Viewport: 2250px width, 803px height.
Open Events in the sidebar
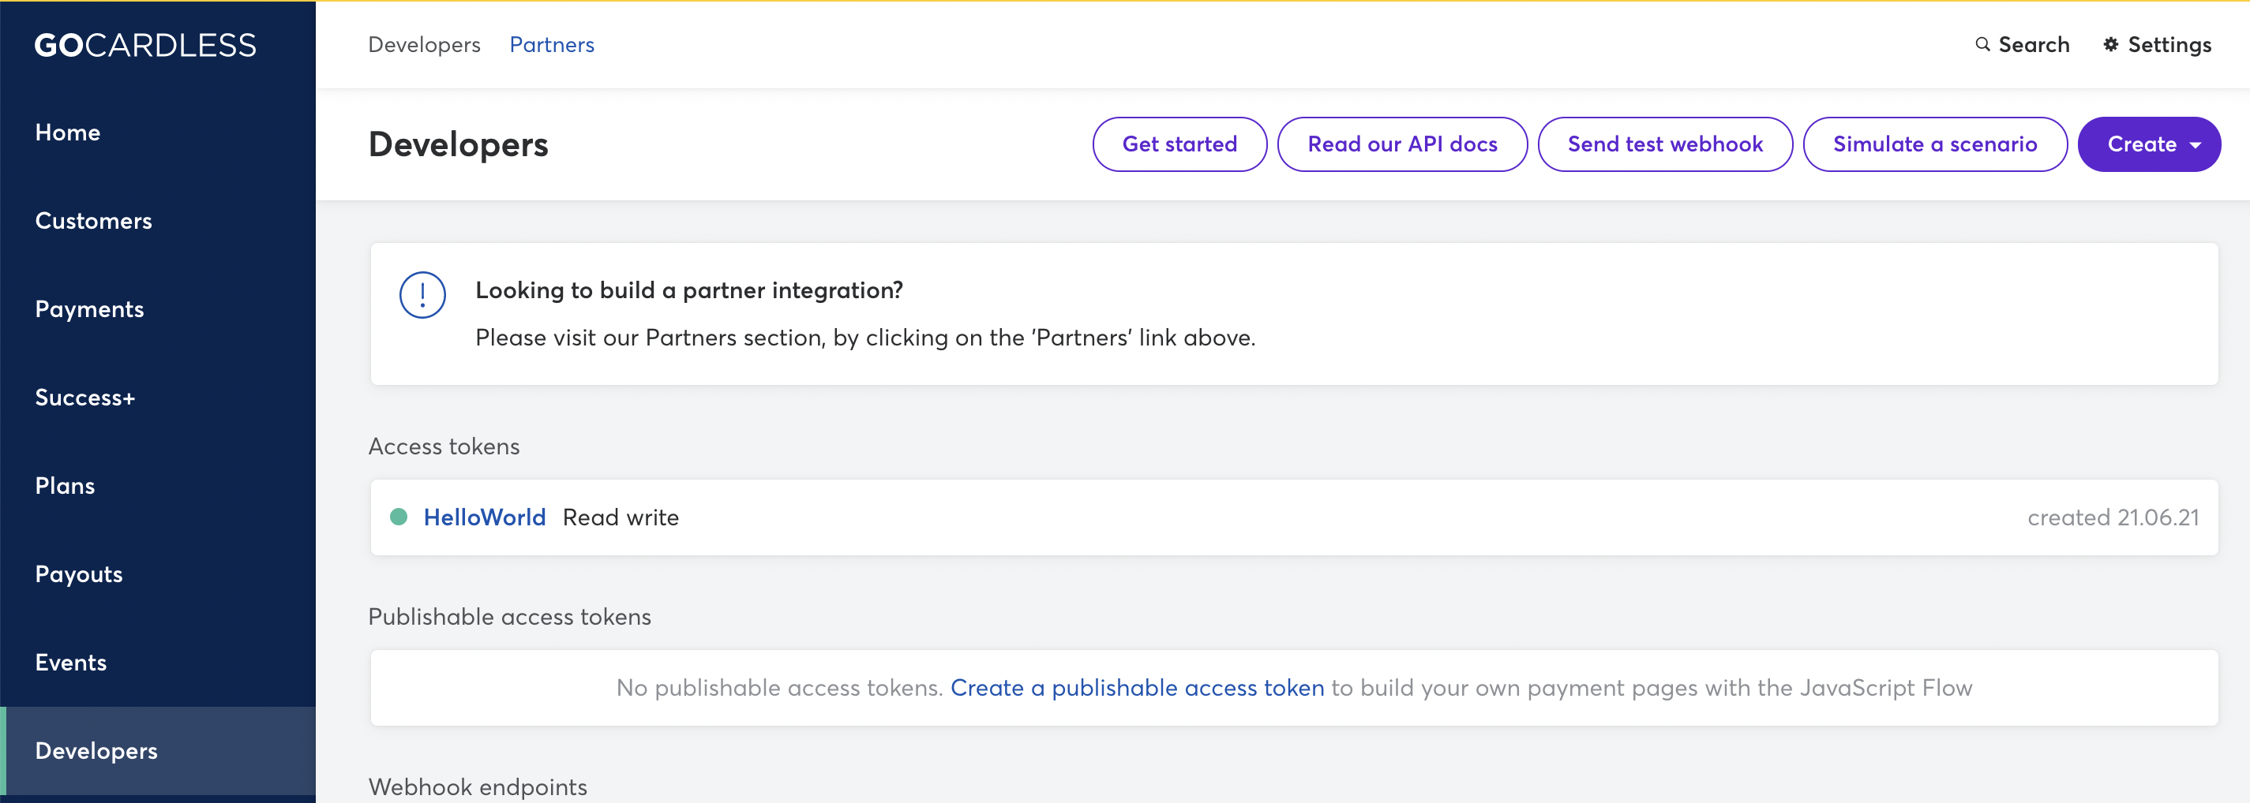coord(71,663)
